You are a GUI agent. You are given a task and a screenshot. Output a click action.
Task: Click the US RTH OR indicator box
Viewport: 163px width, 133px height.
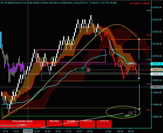point(104,124)
